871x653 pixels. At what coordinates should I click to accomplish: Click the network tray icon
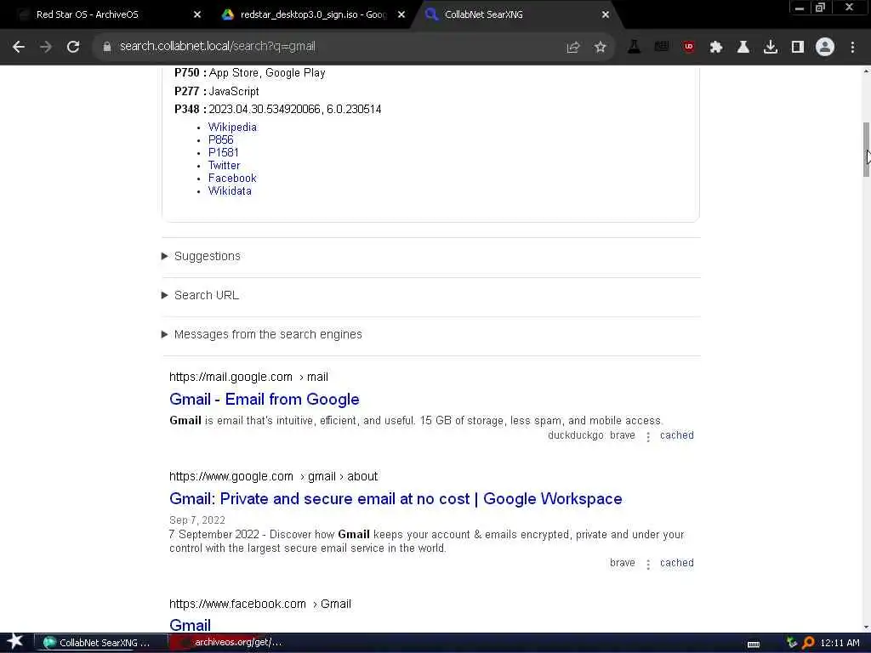click(x=792, y=643)
